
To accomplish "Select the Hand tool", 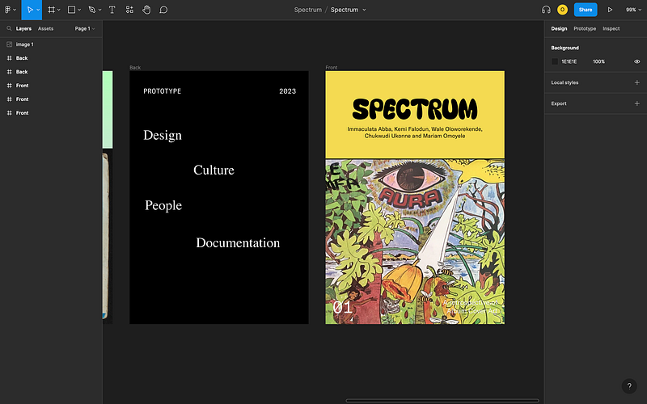I will click(x=146, y=10).
